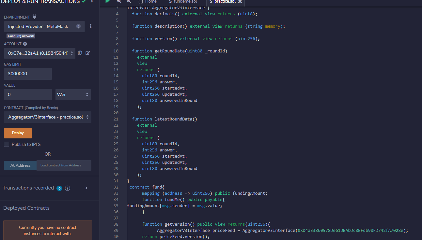Click the 'function fundMe() public payable{' line
Viewport: 422px width, 240px height.
point(183,199)
